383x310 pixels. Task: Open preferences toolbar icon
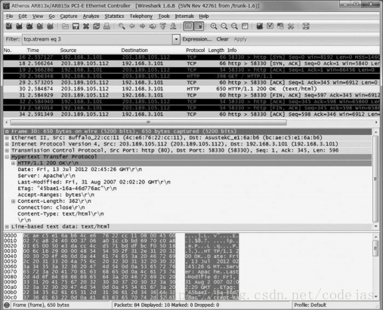point(291,26)
